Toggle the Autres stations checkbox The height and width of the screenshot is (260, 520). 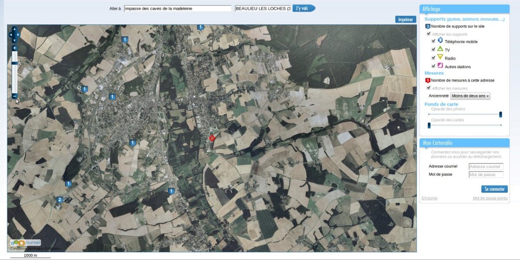point(434,66)
